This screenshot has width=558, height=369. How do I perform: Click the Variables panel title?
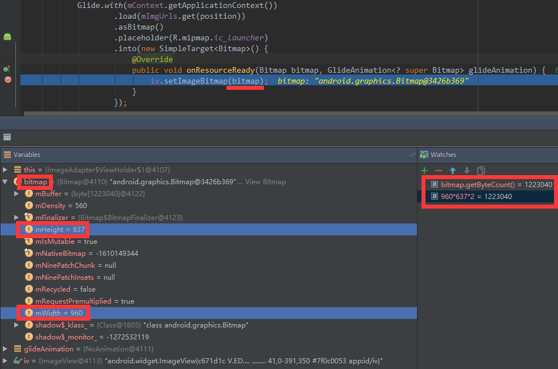tap(27, 155)
